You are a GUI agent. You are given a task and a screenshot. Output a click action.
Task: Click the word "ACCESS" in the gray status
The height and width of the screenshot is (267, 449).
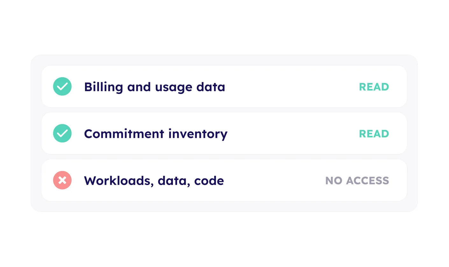pos(367,181)
